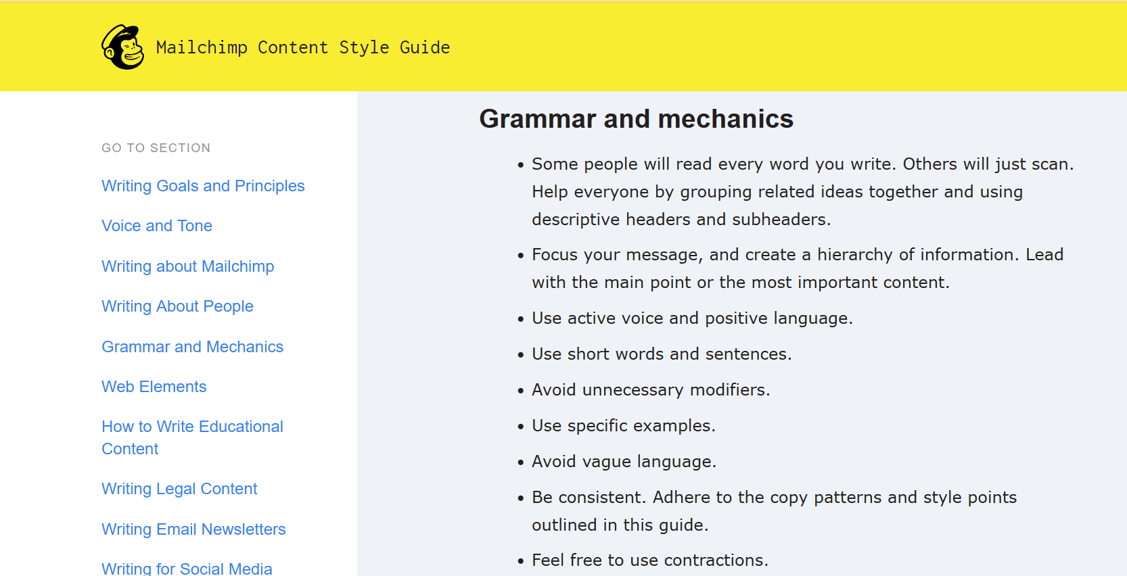This screenshot has height=576, width=1127.
Task: Navigate to Writing about Mailchimp
Action: click(188, 266)
